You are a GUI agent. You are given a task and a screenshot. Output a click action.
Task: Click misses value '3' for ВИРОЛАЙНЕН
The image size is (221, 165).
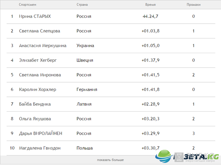pos(193,133)
